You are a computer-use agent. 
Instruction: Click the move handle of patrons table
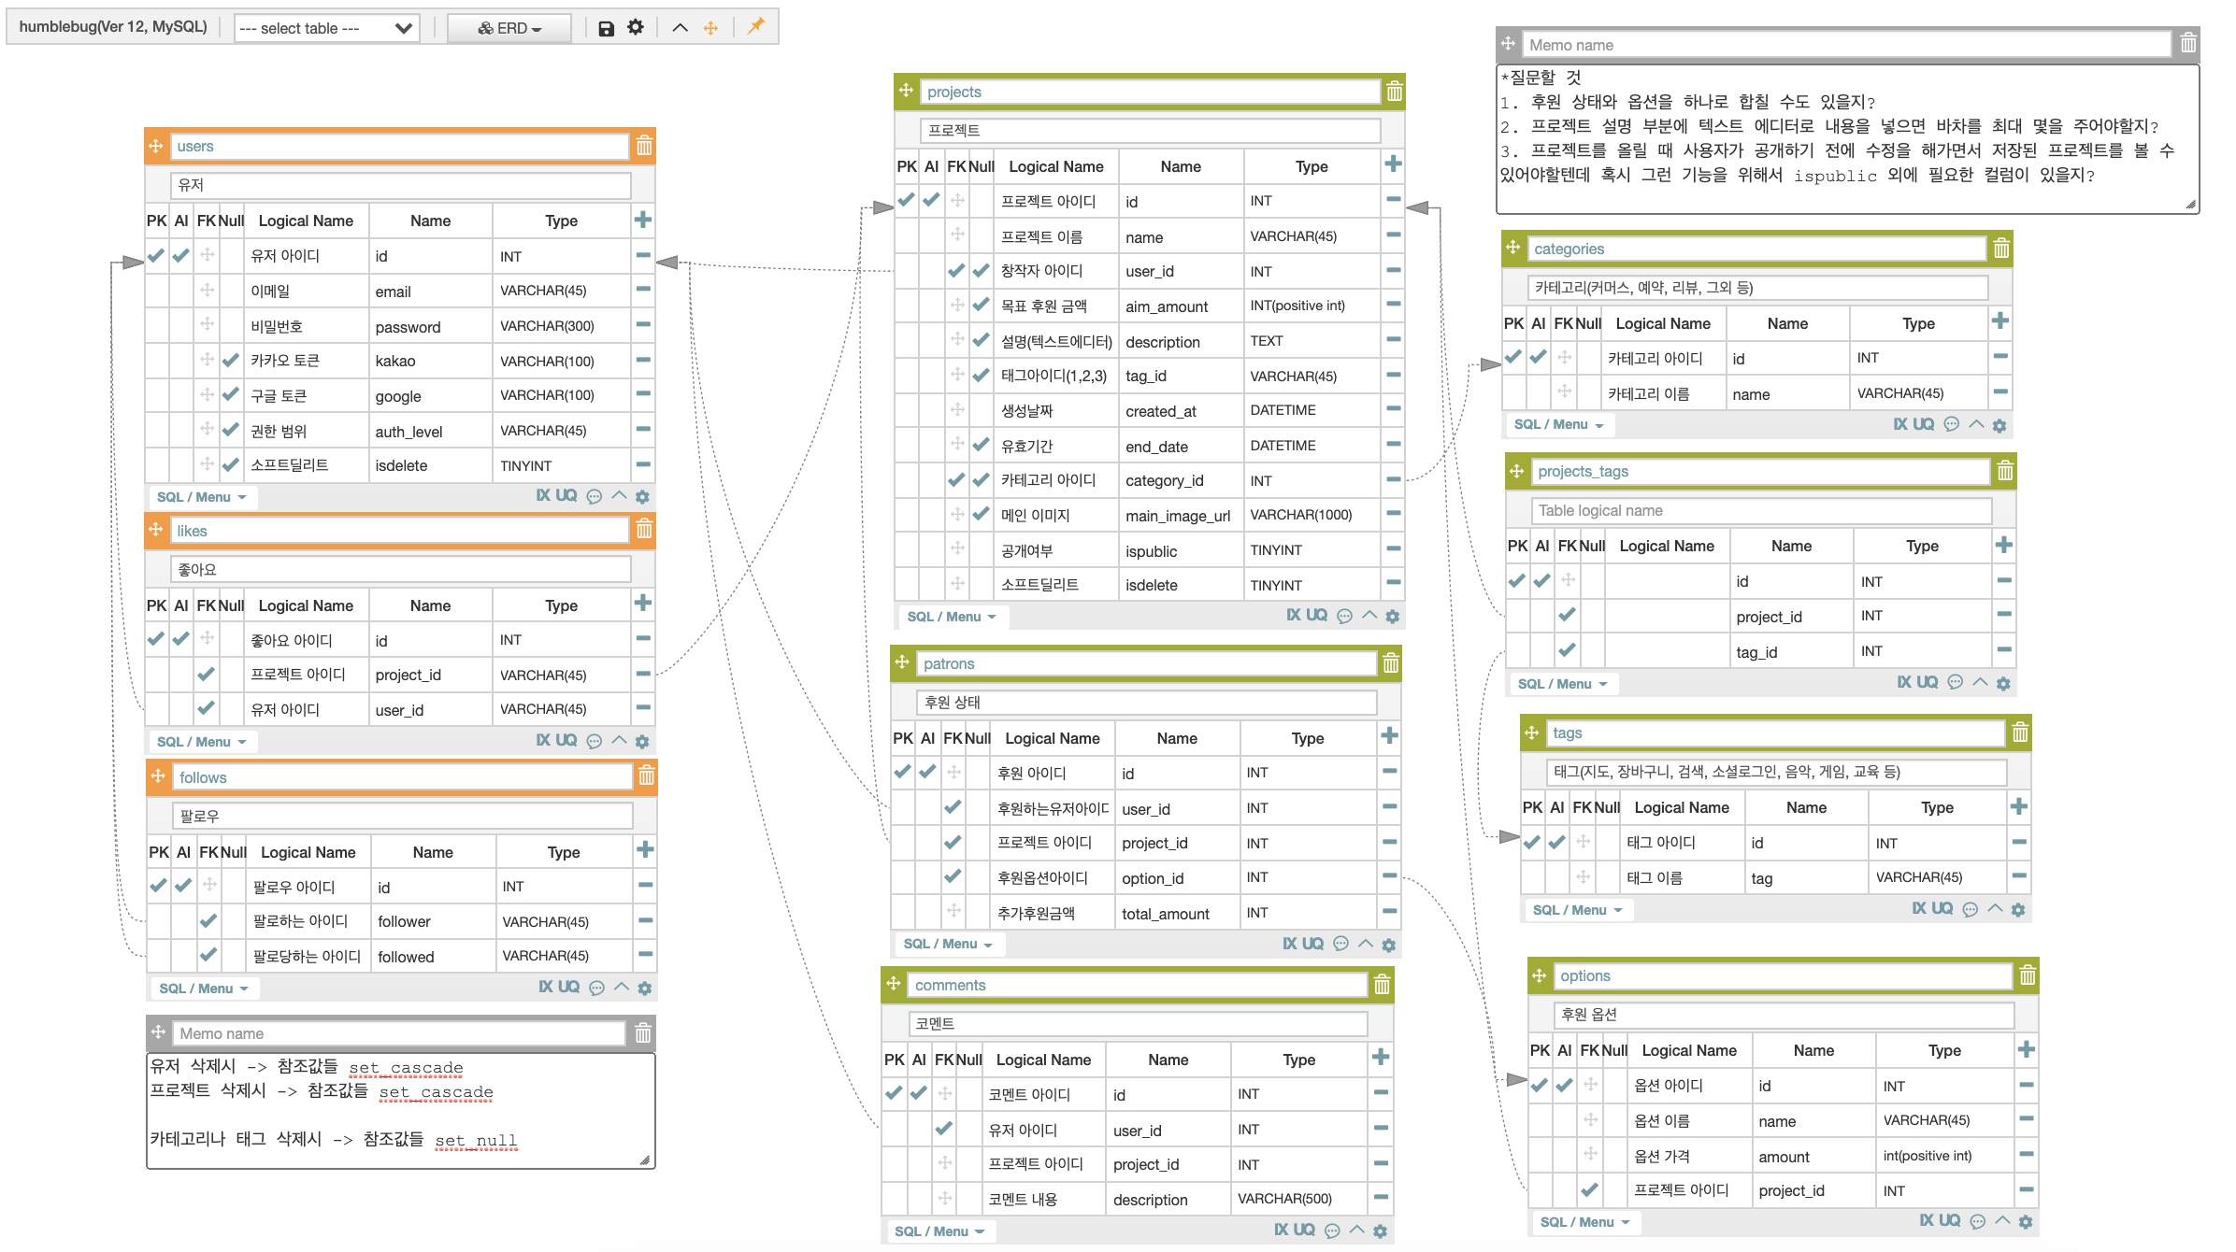pyautogui.click(x=902, y=662)
